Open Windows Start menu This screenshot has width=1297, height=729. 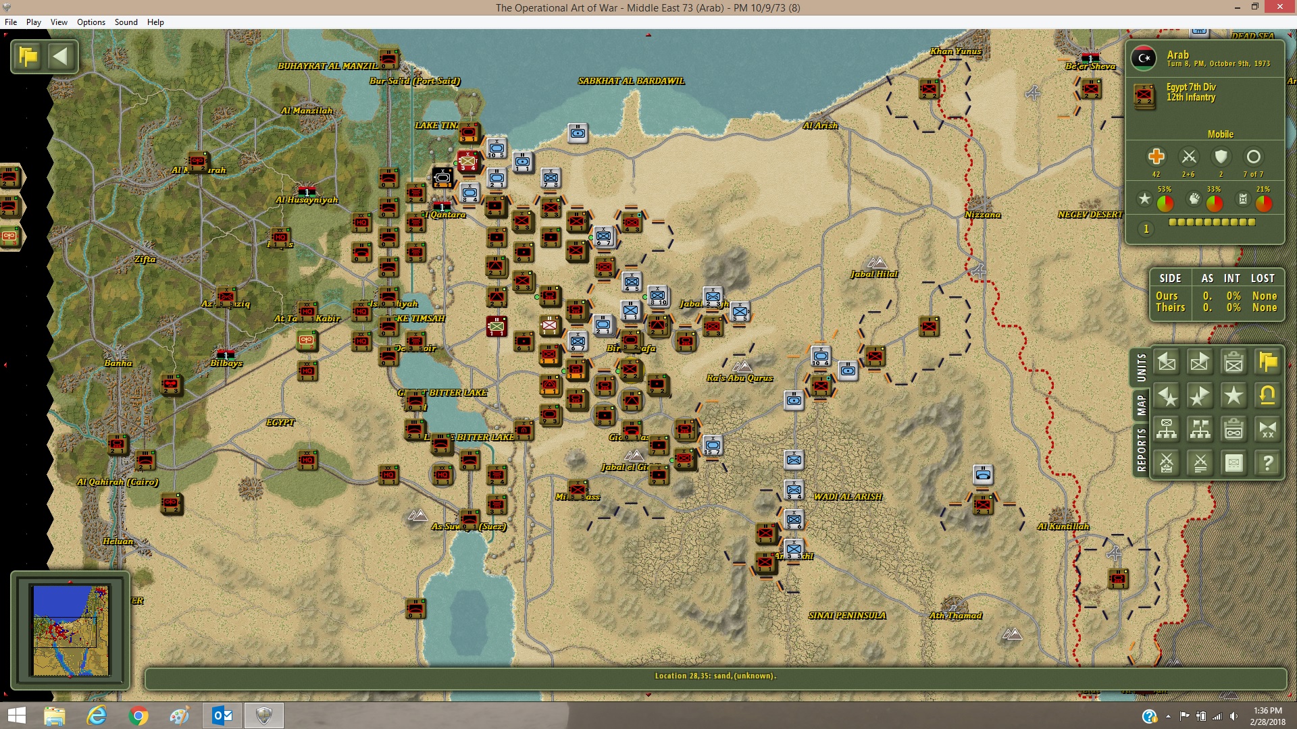[x=16, y=715]
